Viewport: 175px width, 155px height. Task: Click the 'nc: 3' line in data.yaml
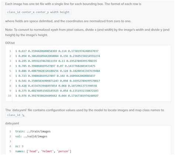[x=19, y=146]
